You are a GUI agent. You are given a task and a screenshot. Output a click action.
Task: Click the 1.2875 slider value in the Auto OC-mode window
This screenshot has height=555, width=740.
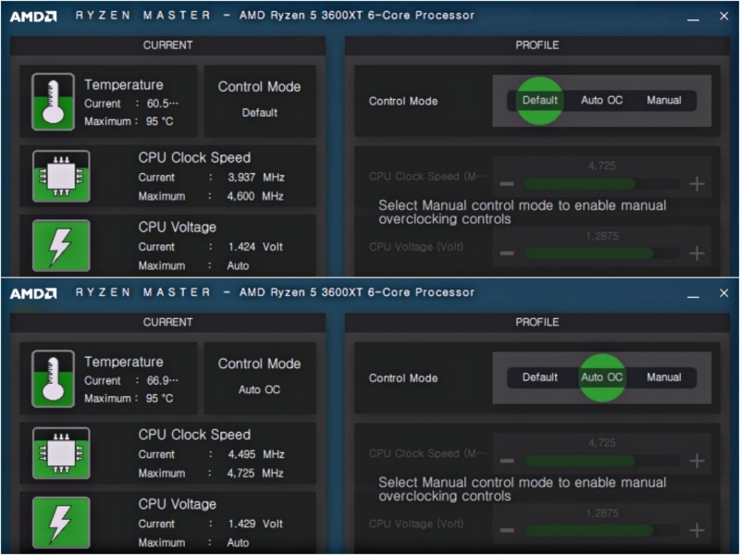point(602,513)
